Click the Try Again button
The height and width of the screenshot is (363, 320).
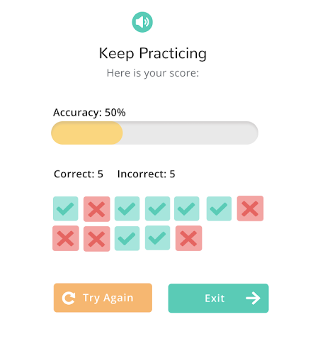pos(103,298)
